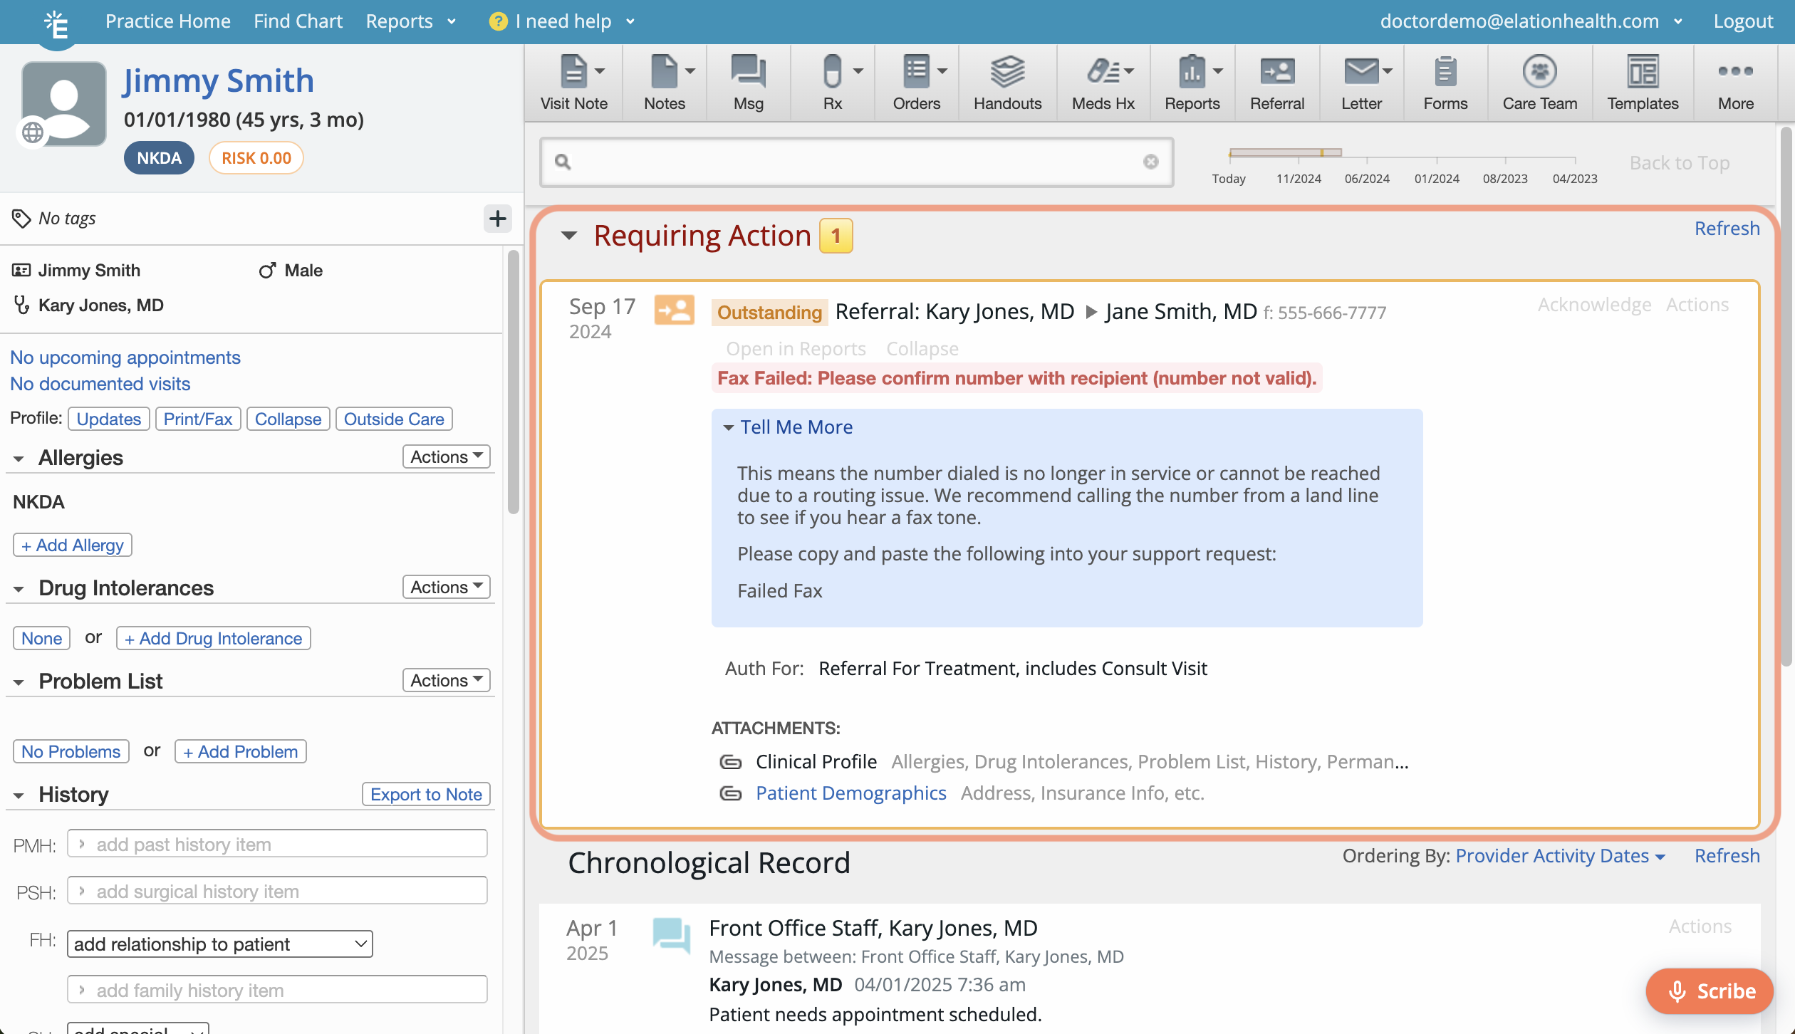Go to Find Chart
The height and width of the screenshot is (1034, 1795).
(298, 21)
